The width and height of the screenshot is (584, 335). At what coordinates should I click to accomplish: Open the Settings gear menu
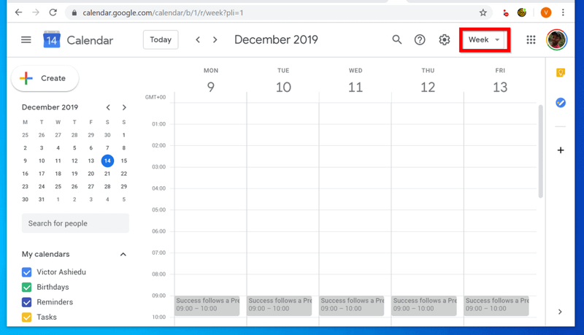[445, 39]
